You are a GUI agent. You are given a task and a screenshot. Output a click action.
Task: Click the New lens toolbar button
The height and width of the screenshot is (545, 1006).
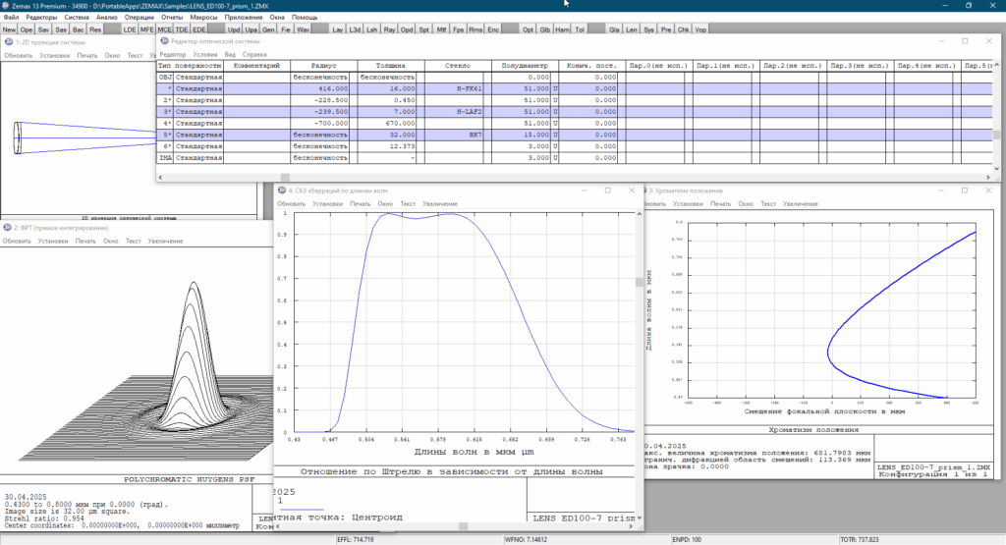pyautogui.click(x=9, y=30)
